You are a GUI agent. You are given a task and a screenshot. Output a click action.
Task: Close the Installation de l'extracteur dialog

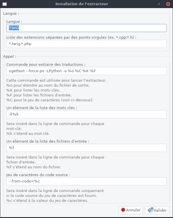[168, 4]
